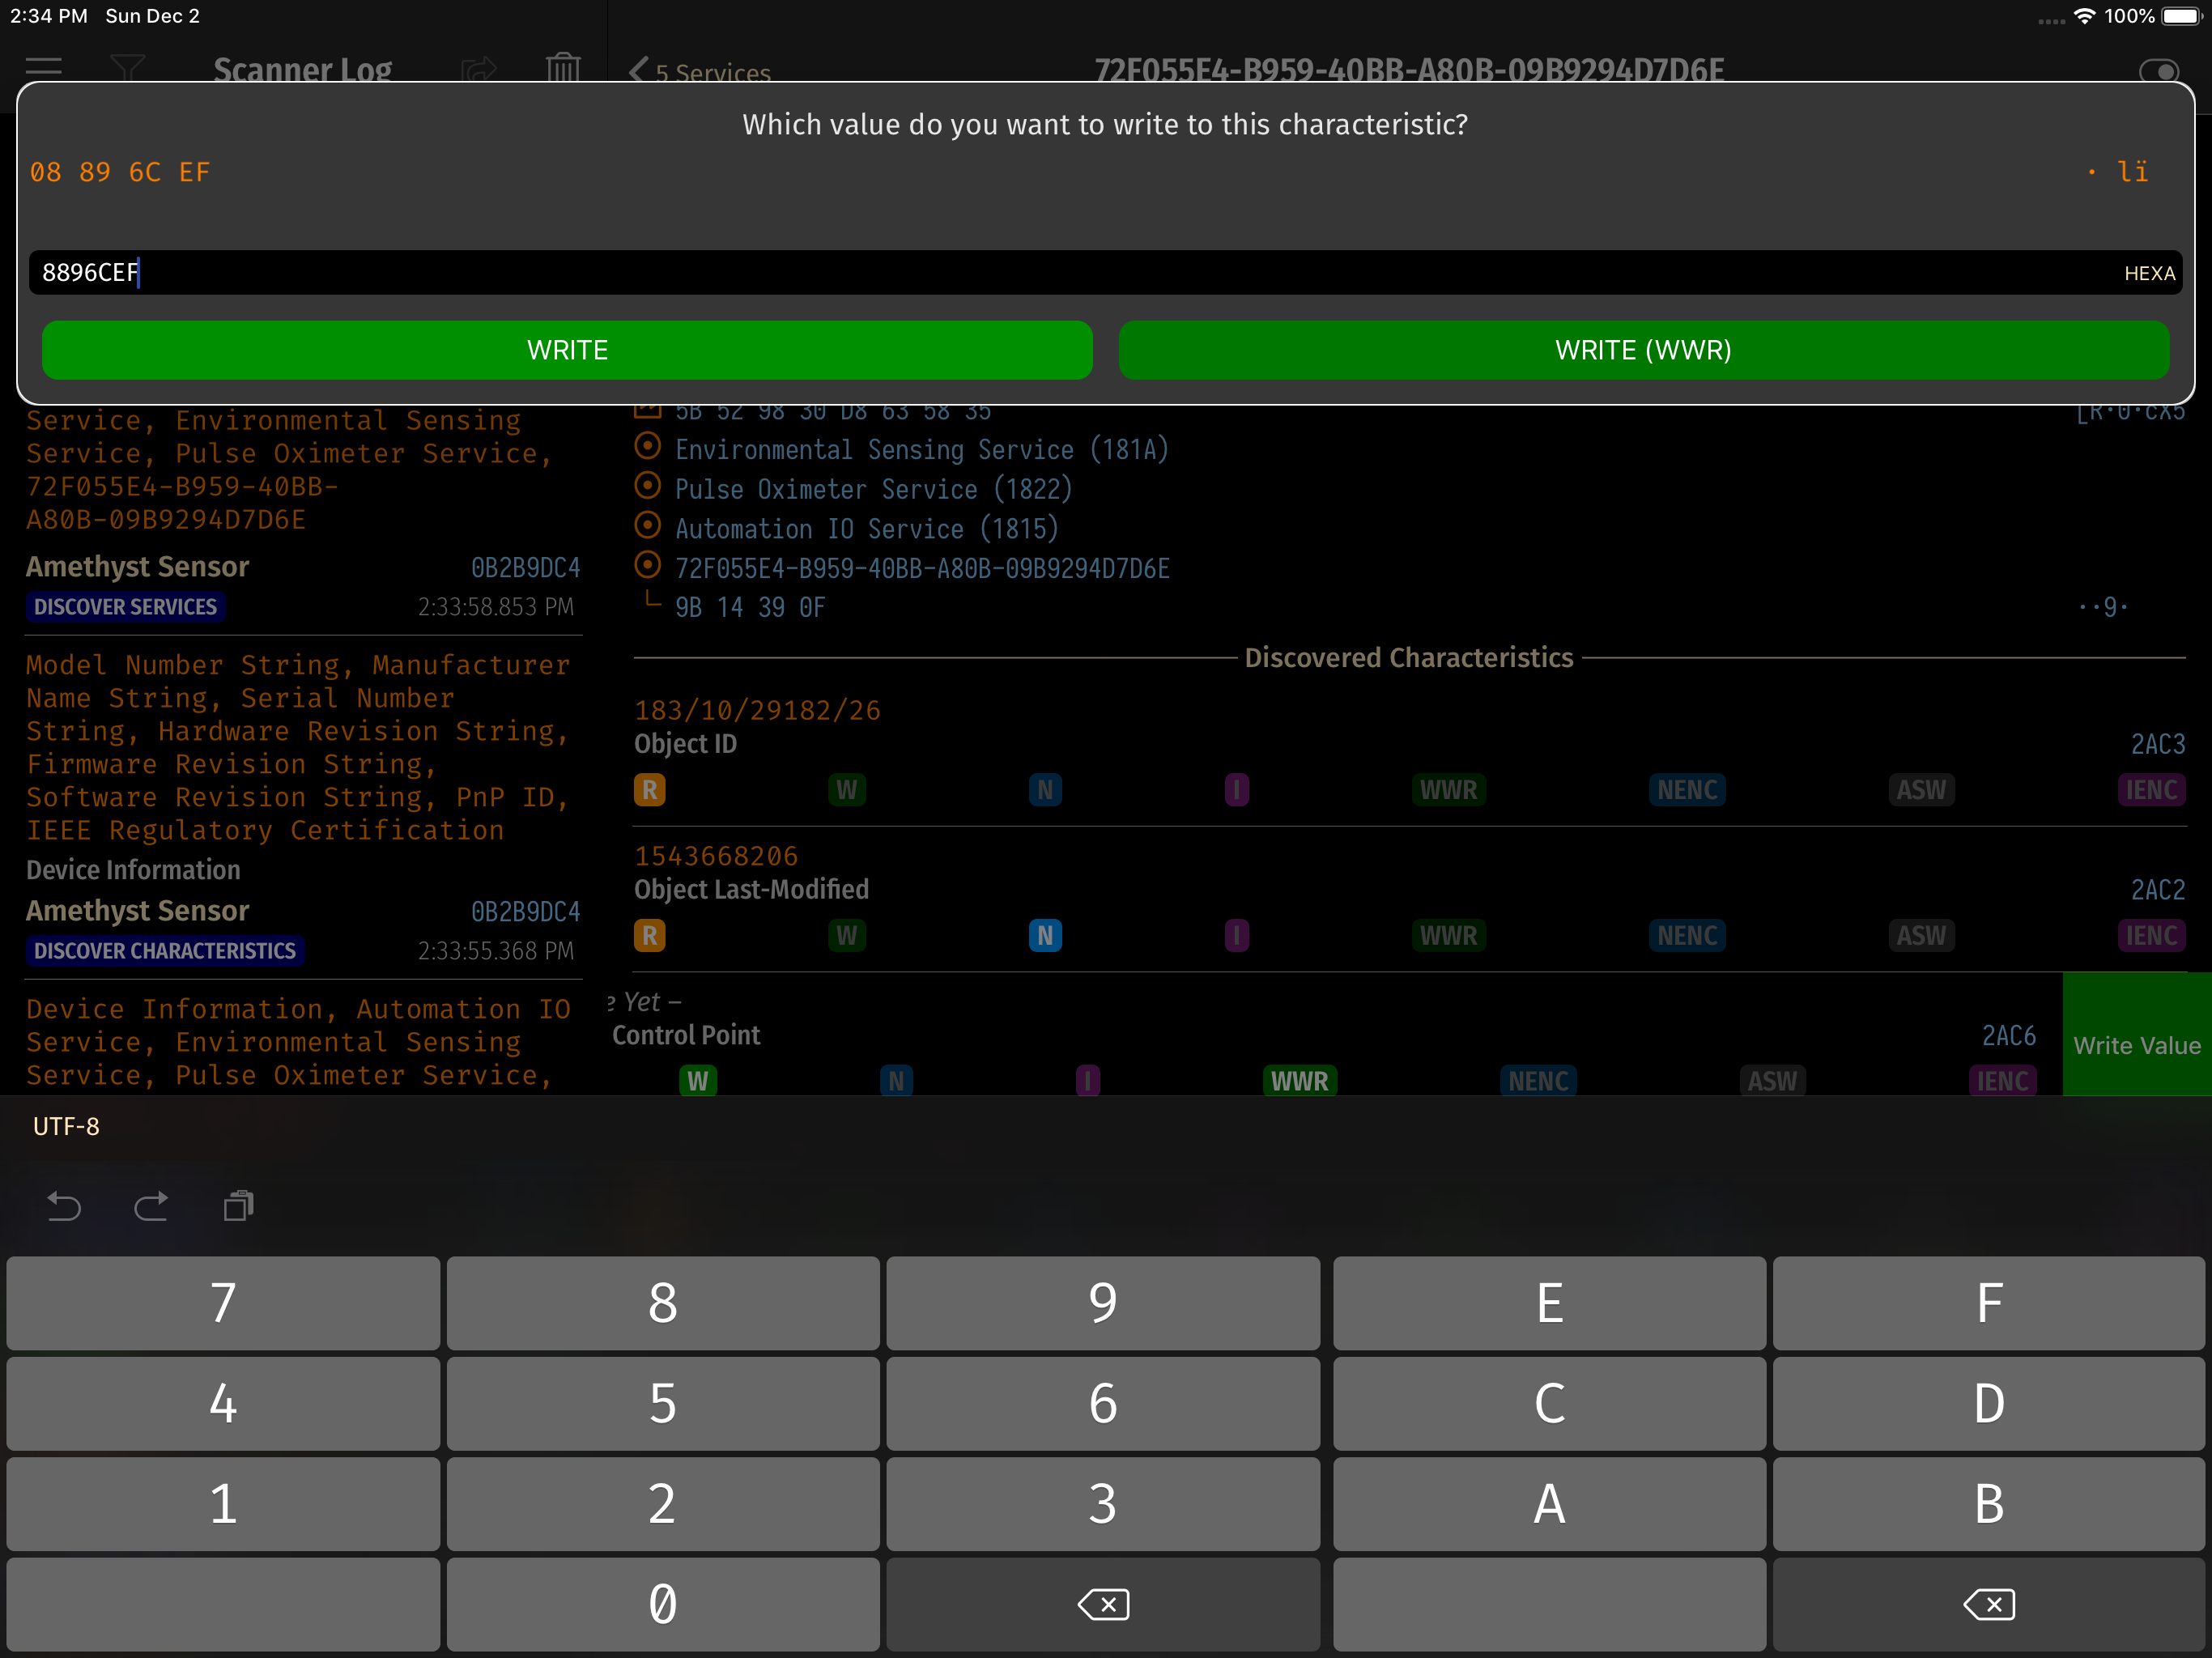Tap the redo icon above the keyboard
The image size is (2212, 1658).
151,1206
